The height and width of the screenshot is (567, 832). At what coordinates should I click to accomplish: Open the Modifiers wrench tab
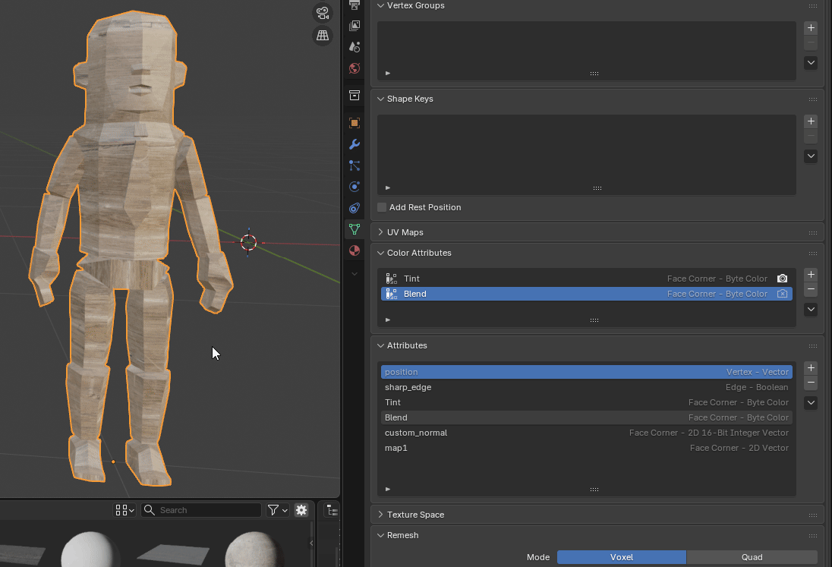pyautogui.click(x=355, y=144)
